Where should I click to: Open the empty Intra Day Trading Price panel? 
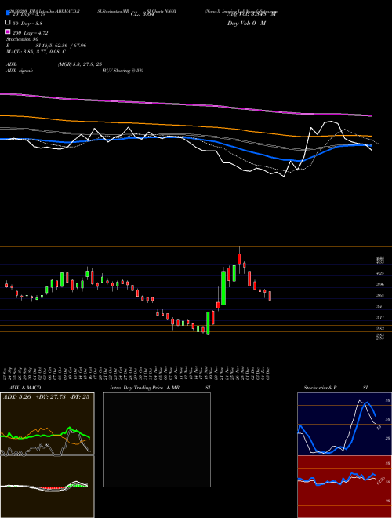(x=157, y=440)
